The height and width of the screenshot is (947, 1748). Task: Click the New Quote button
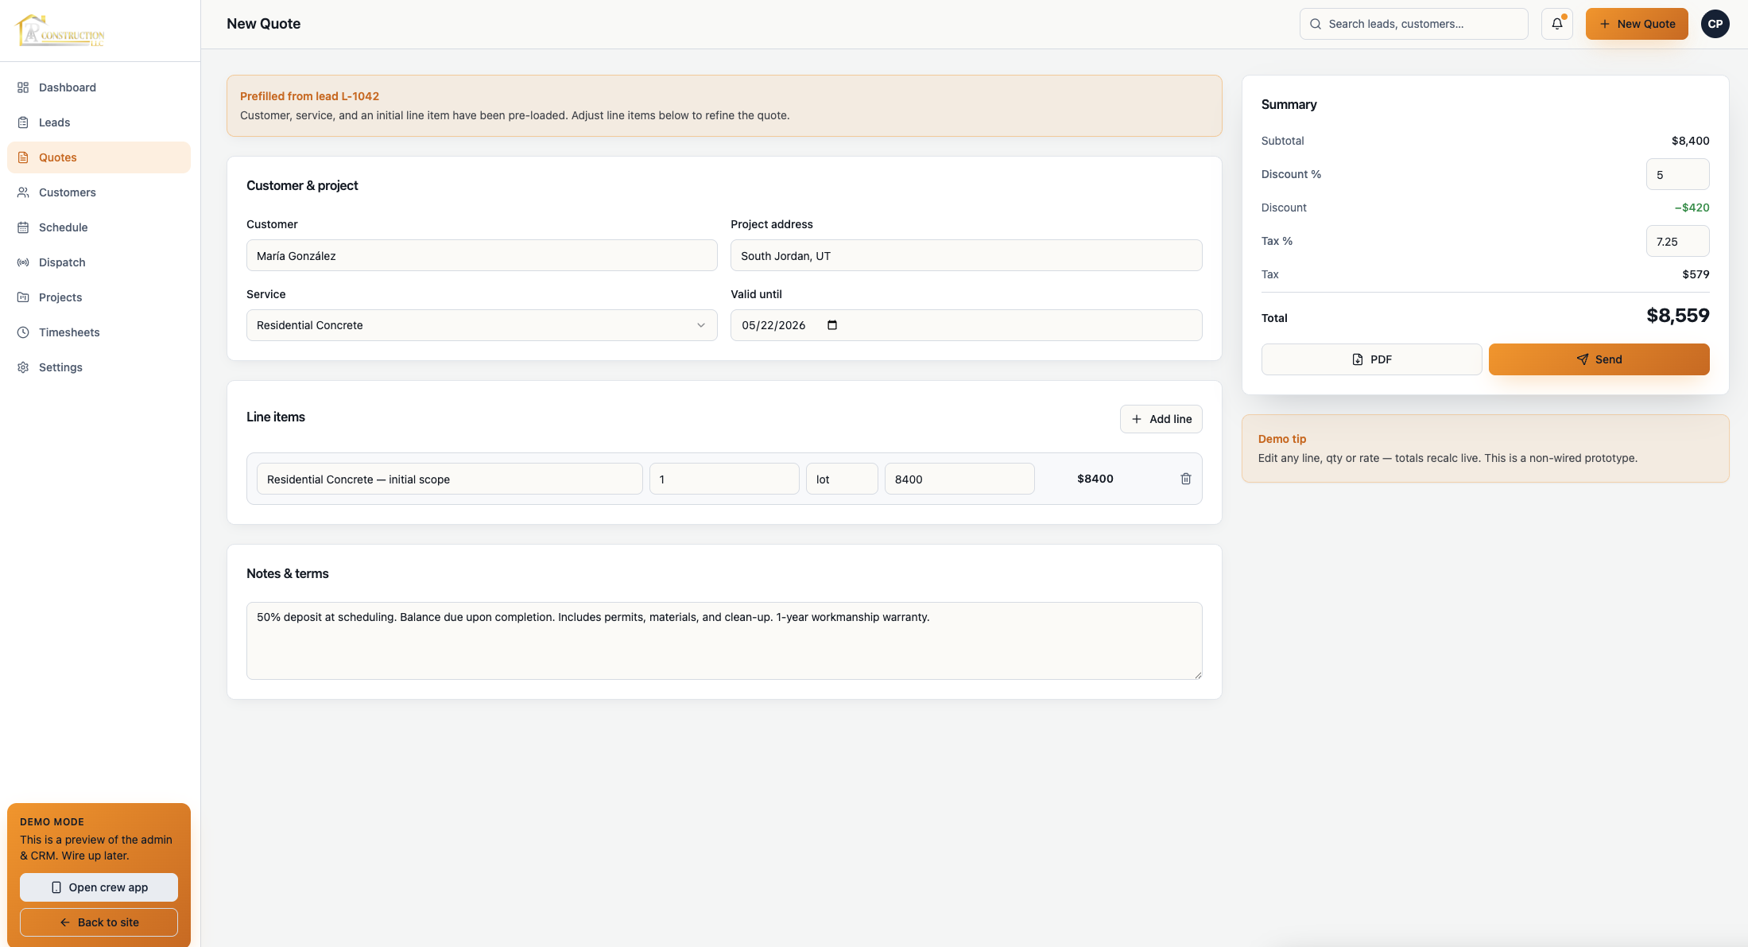coord(1637,24)
